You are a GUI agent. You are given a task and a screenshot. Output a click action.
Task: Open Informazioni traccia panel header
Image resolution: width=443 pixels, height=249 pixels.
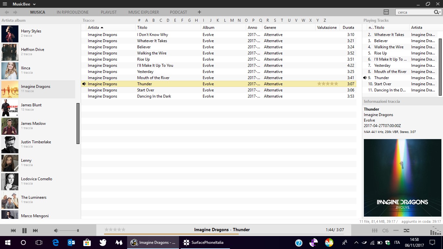382,101
